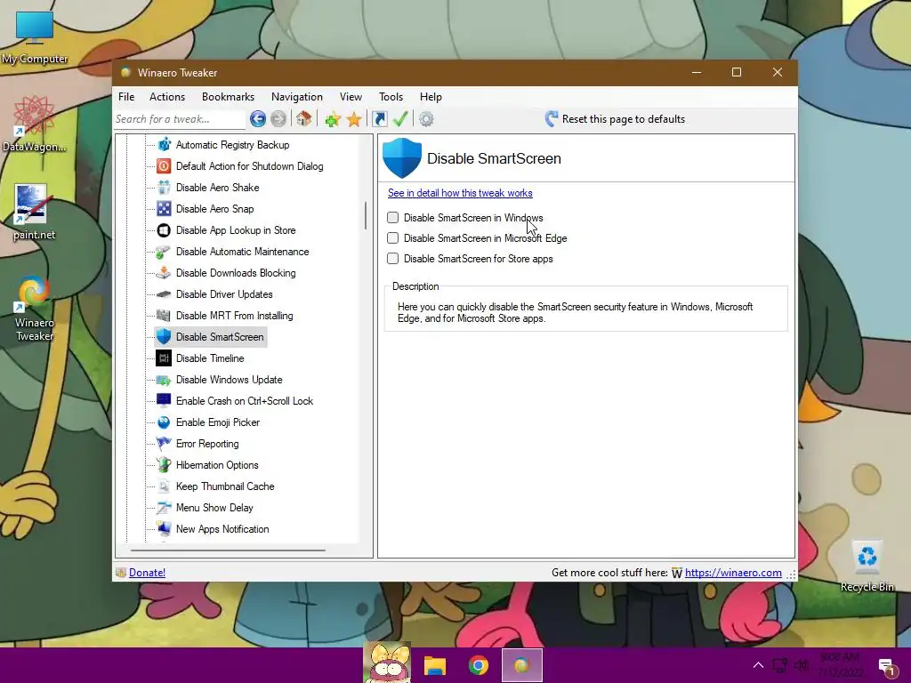
Task: Open the https://winaero.com link
Action: (733, 573)
